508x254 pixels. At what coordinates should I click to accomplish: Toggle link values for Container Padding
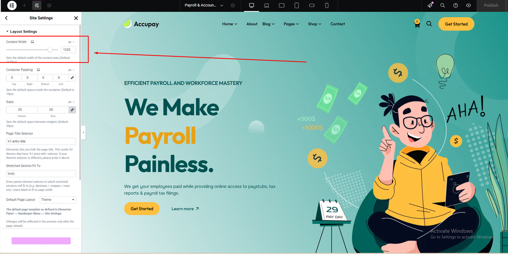[72, 78]
